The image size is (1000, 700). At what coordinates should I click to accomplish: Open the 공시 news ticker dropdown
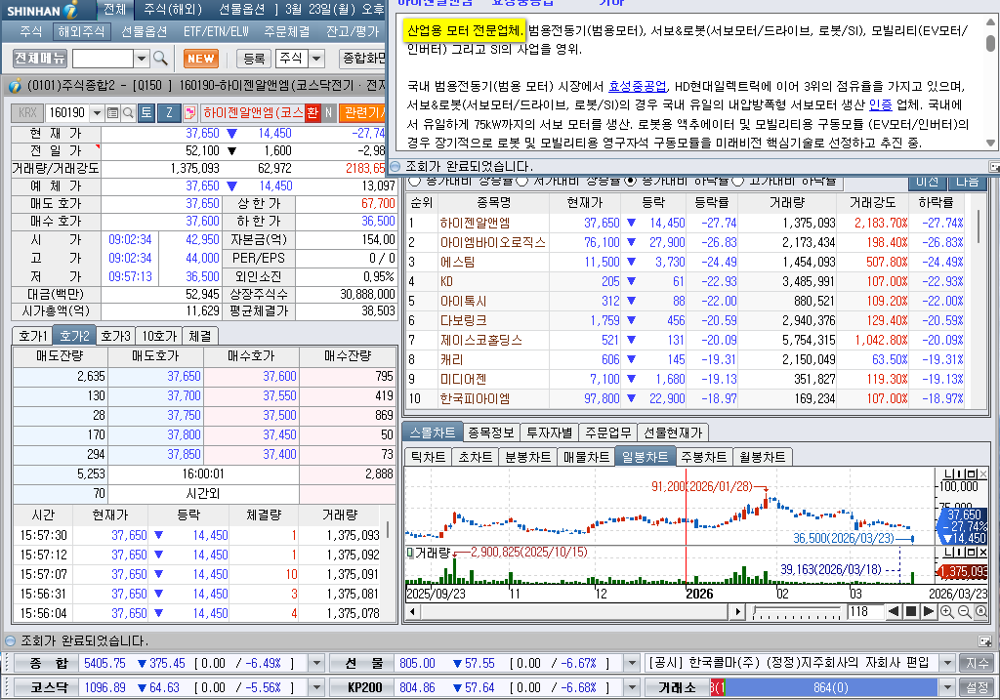tap(947, 663)
